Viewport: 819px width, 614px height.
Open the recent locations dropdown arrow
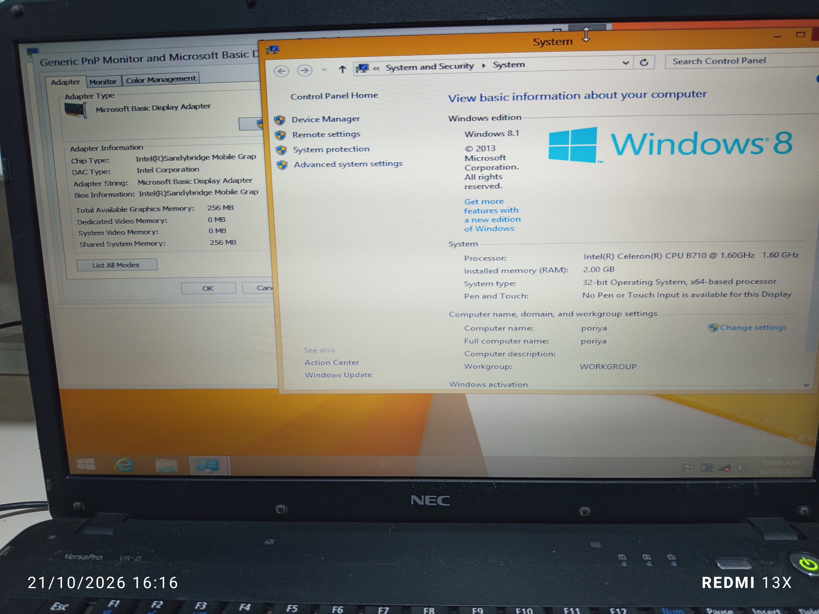tap(324, 70)
